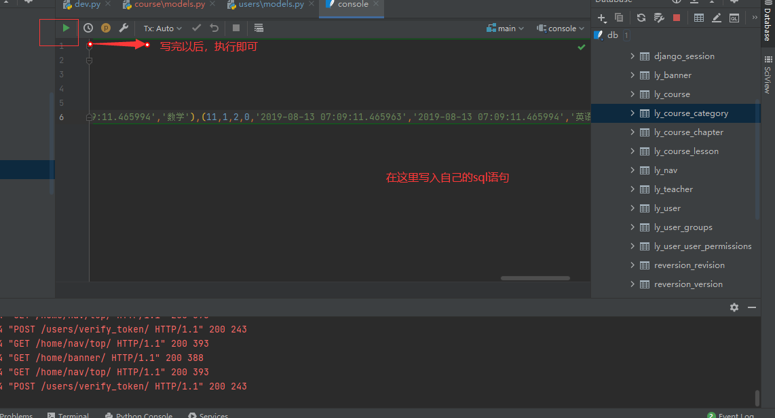This screenshot has width=775, height=418.
Task: Roll back the transaction with the undo arrow
Action: pyautogui.click(x=213, y=28)
